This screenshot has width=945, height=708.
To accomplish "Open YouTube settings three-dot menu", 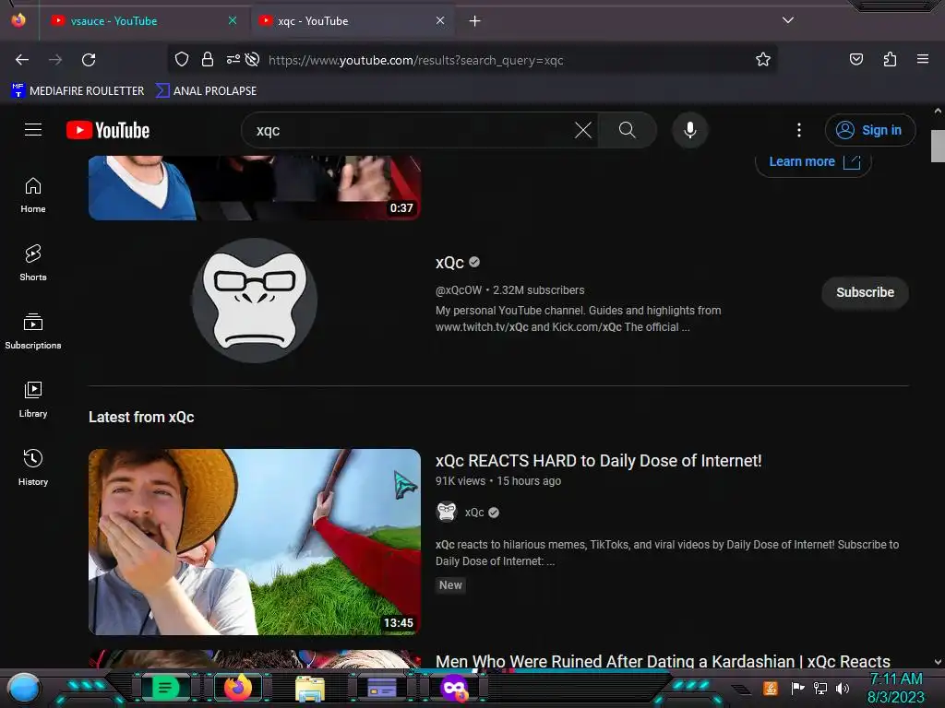I will point(799,130).
